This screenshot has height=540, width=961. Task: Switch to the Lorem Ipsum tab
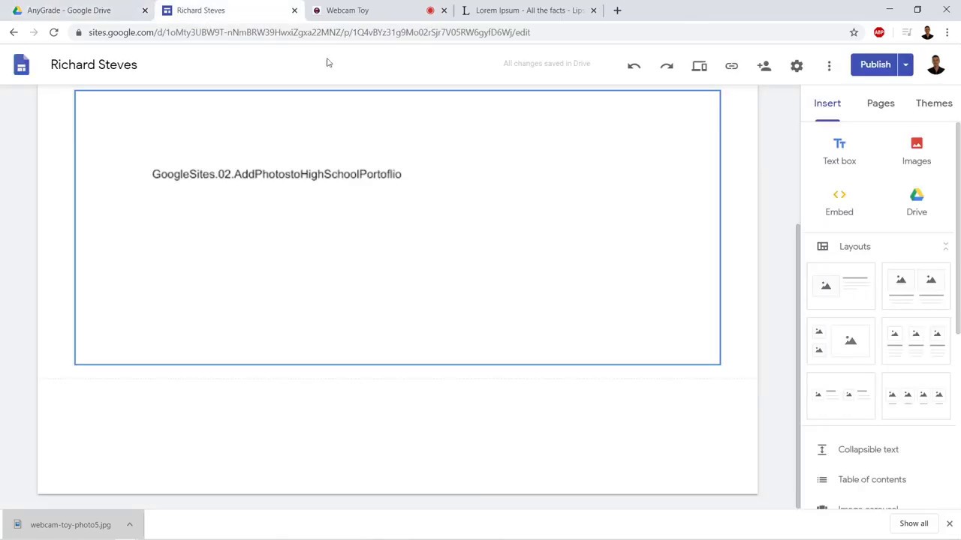coord(529,10)
